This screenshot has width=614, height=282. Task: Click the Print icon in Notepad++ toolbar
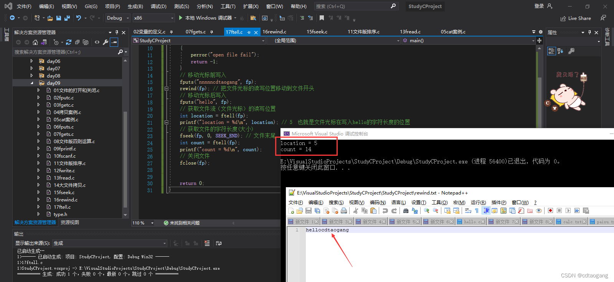[344, 211]
